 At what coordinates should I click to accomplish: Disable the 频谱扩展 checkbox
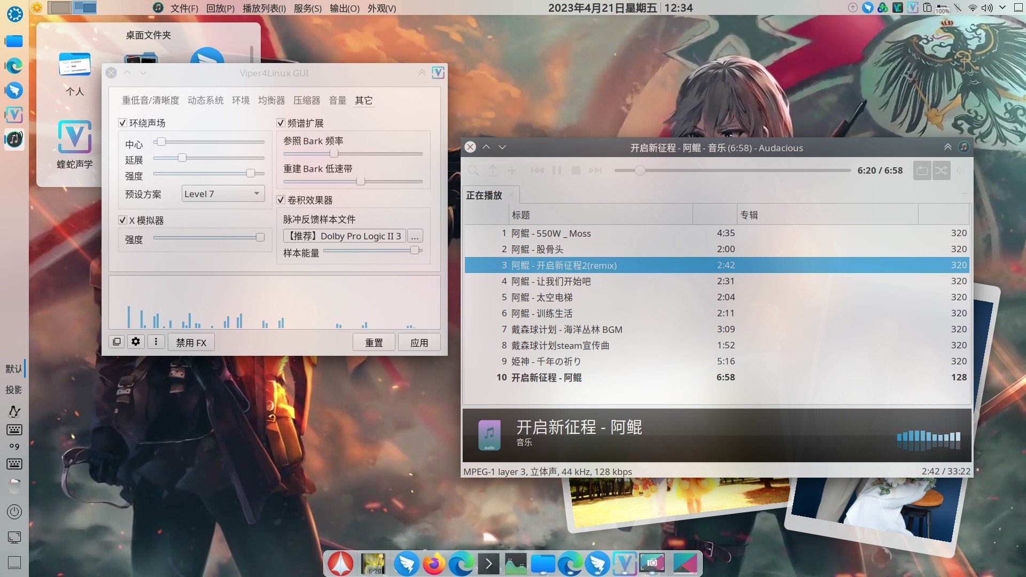[x=281, y=122]
